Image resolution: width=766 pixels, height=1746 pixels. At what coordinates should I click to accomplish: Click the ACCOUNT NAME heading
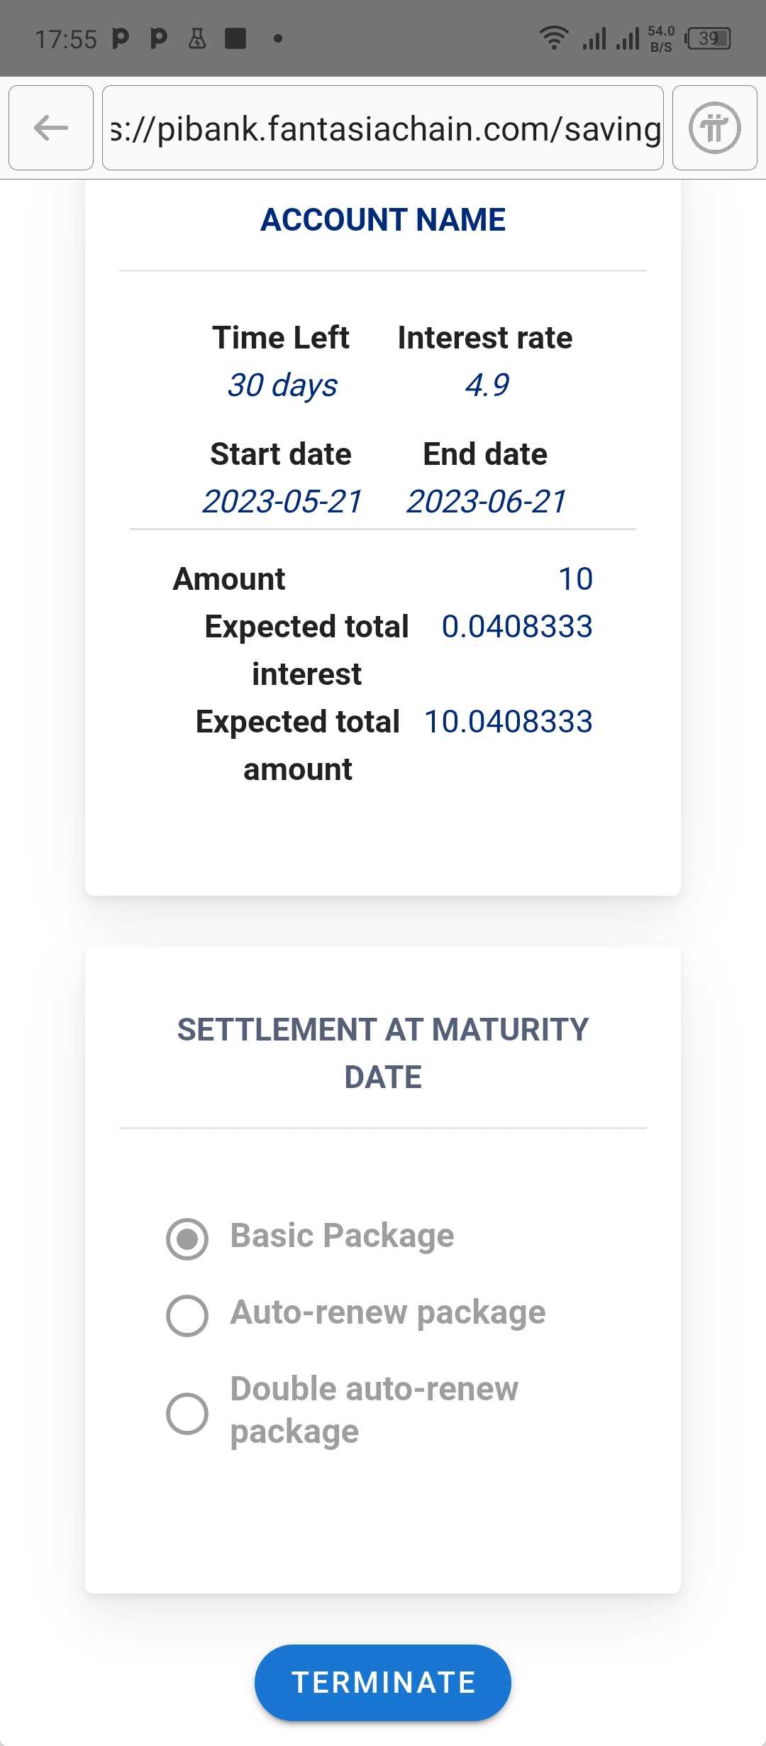tap(383, 220)
